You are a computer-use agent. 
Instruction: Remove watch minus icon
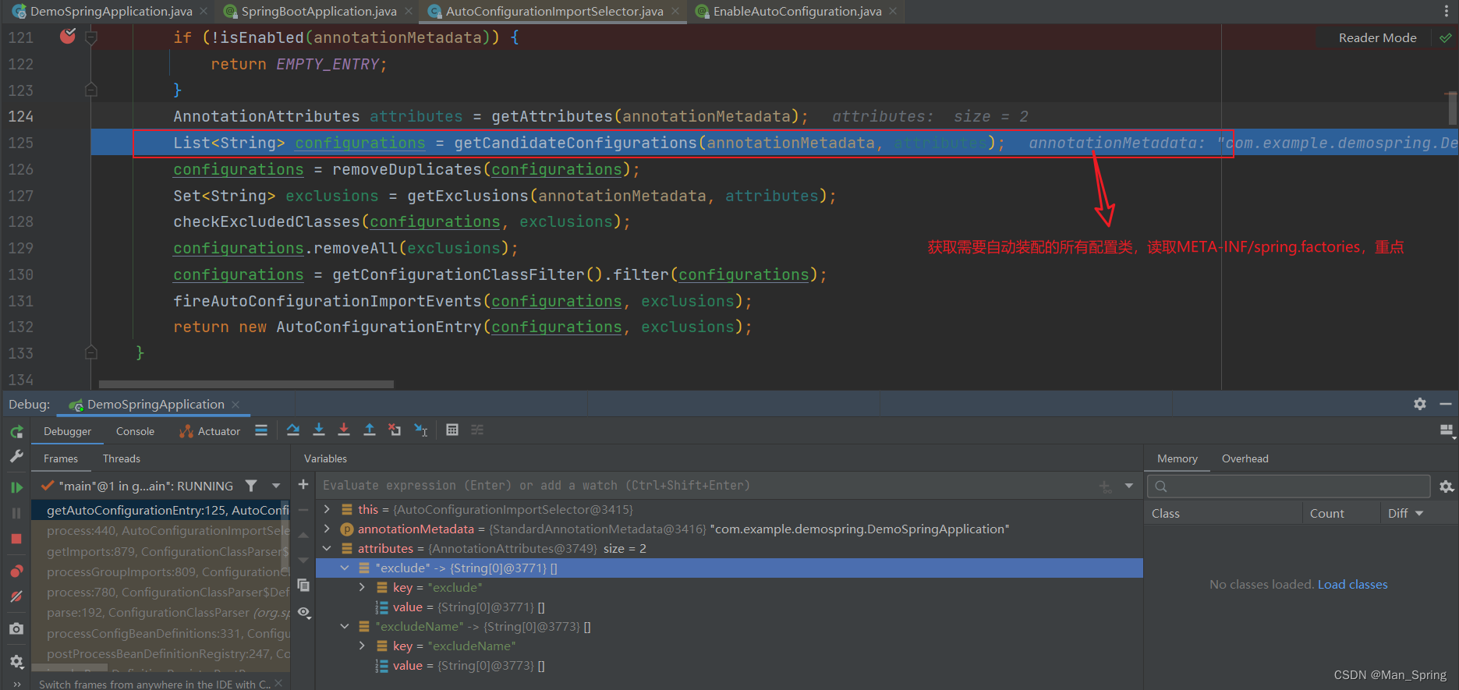[303, 510]
